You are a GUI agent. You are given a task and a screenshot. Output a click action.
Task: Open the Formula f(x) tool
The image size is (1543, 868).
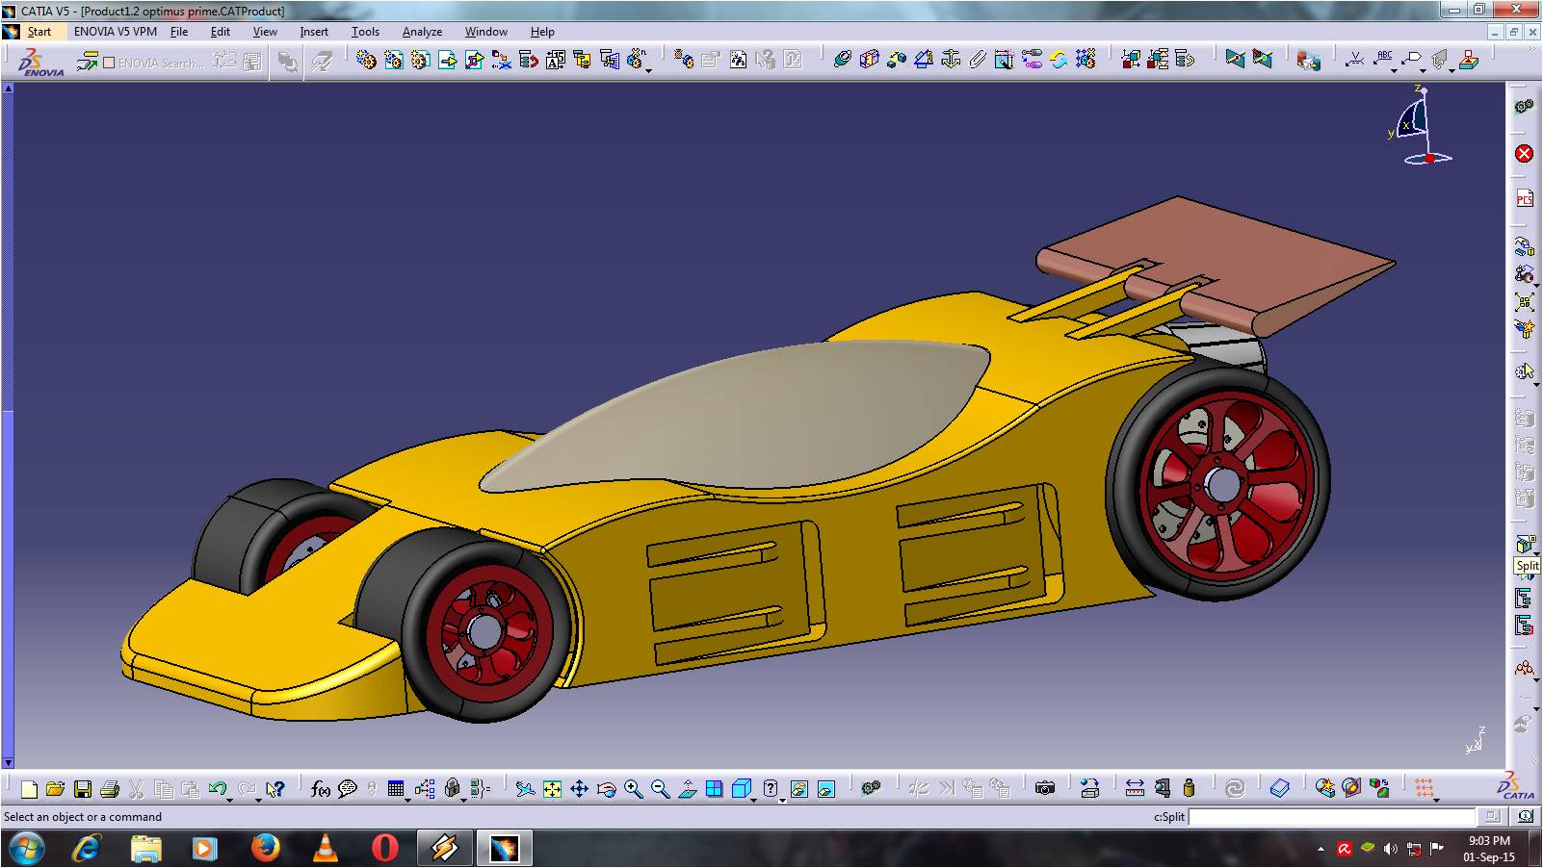tap(321, 789)
